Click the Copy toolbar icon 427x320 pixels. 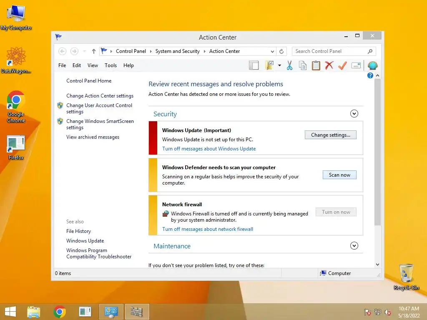[303, 65]
